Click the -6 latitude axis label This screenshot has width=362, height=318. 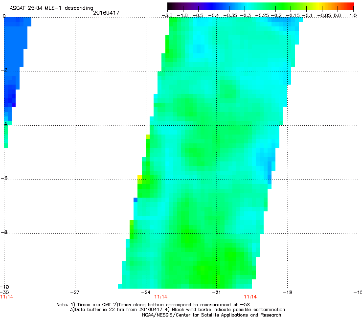(x=4, y=178)
